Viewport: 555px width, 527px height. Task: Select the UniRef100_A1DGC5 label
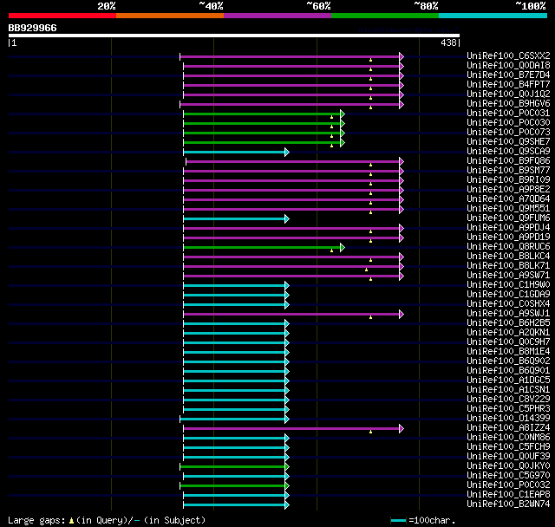pyautogui.click(x=508, y=381)
